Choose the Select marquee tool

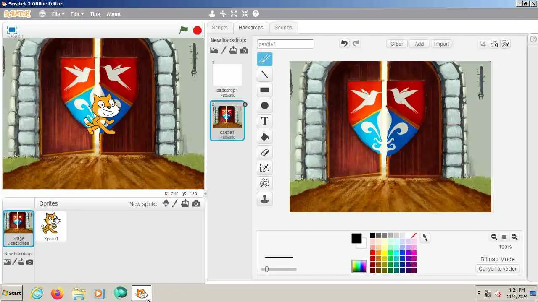coord(264,168)
